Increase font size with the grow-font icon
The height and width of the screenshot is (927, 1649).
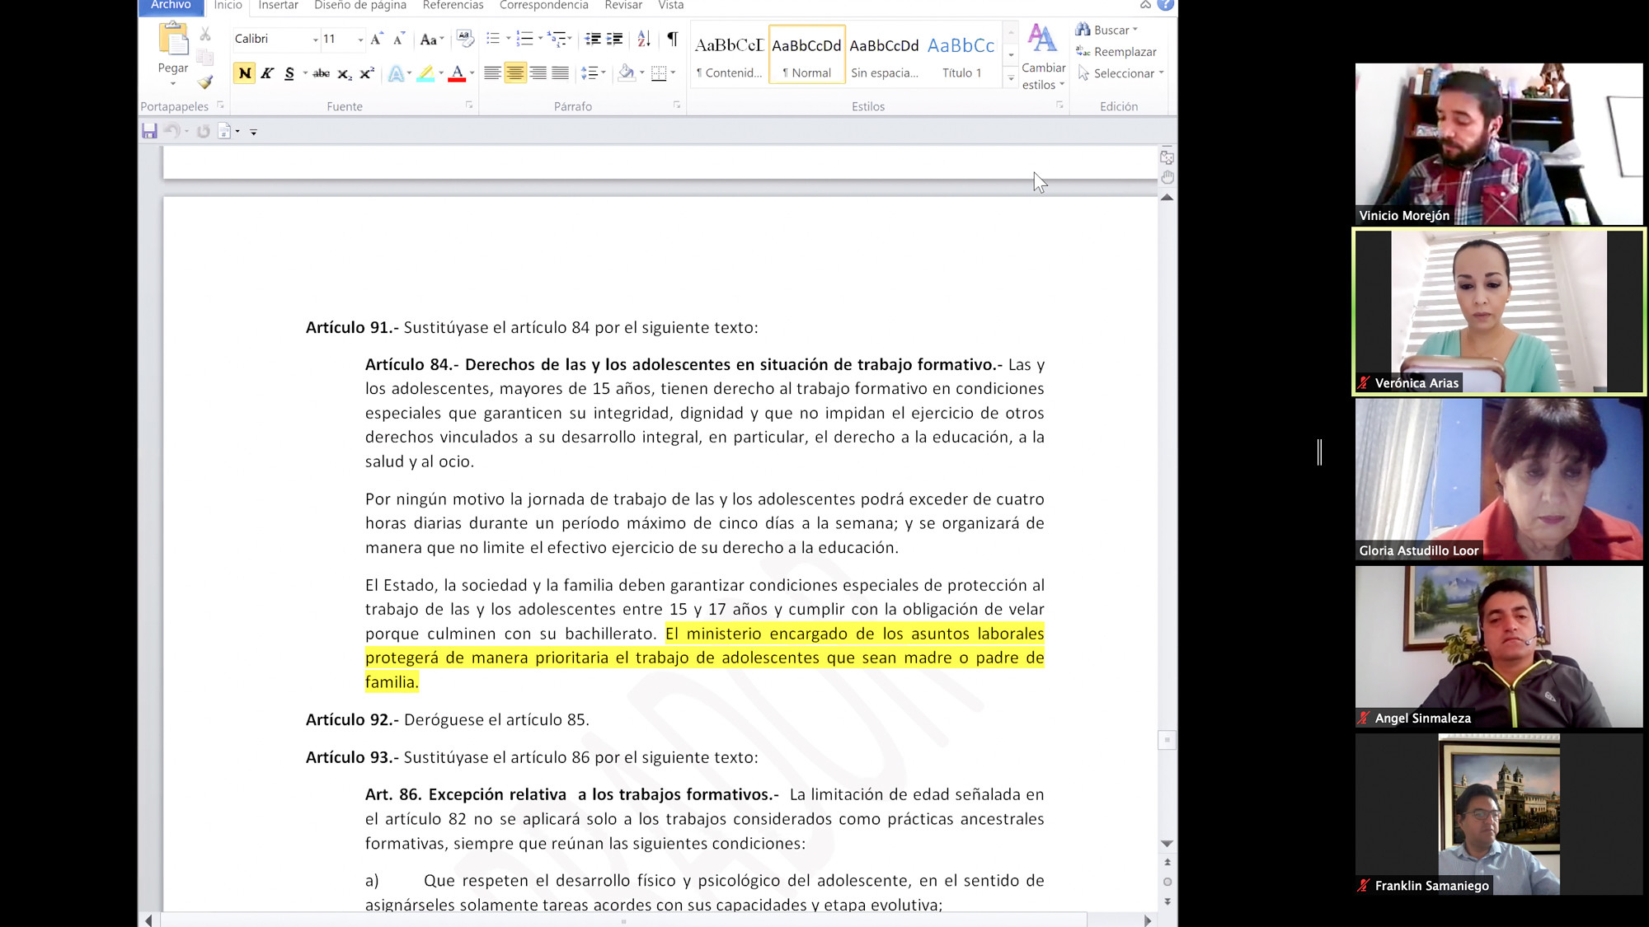[x=377, y=39]
